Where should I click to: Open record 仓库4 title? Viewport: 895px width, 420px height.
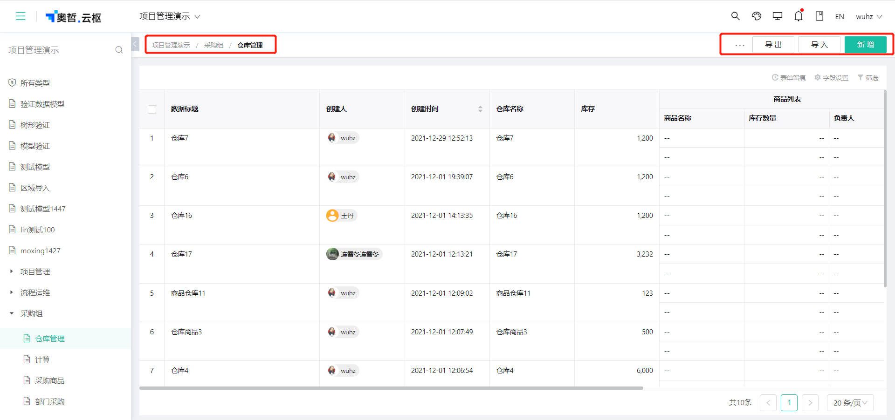coord(179,371)
